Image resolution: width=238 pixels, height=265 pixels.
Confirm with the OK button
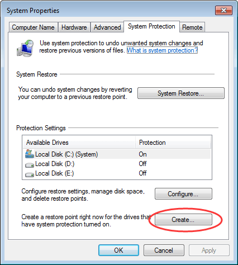tap(118, 250)
